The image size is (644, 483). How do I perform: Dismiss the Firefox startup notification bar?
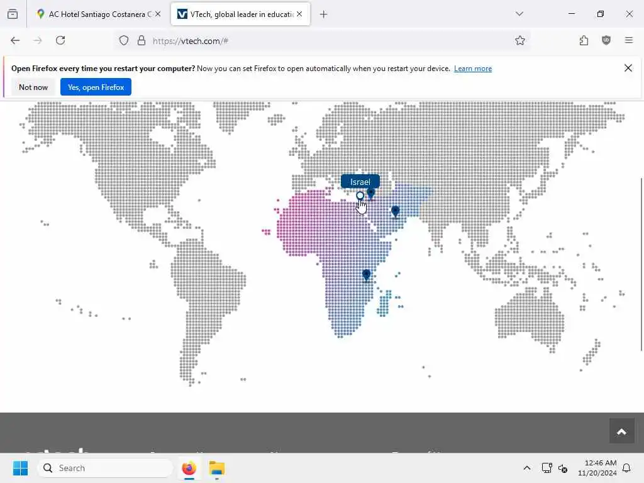click(628, 68)
